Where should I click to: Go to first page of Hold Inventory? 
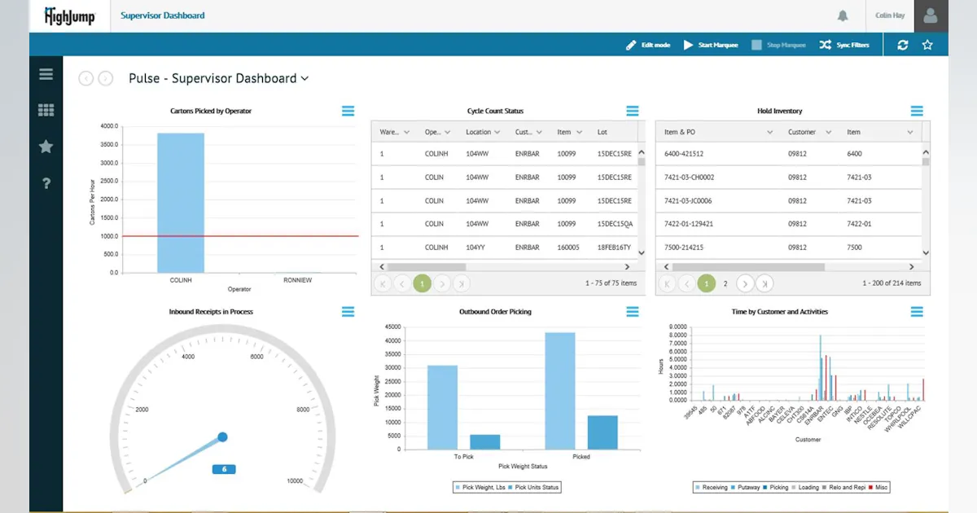[667, 283]
